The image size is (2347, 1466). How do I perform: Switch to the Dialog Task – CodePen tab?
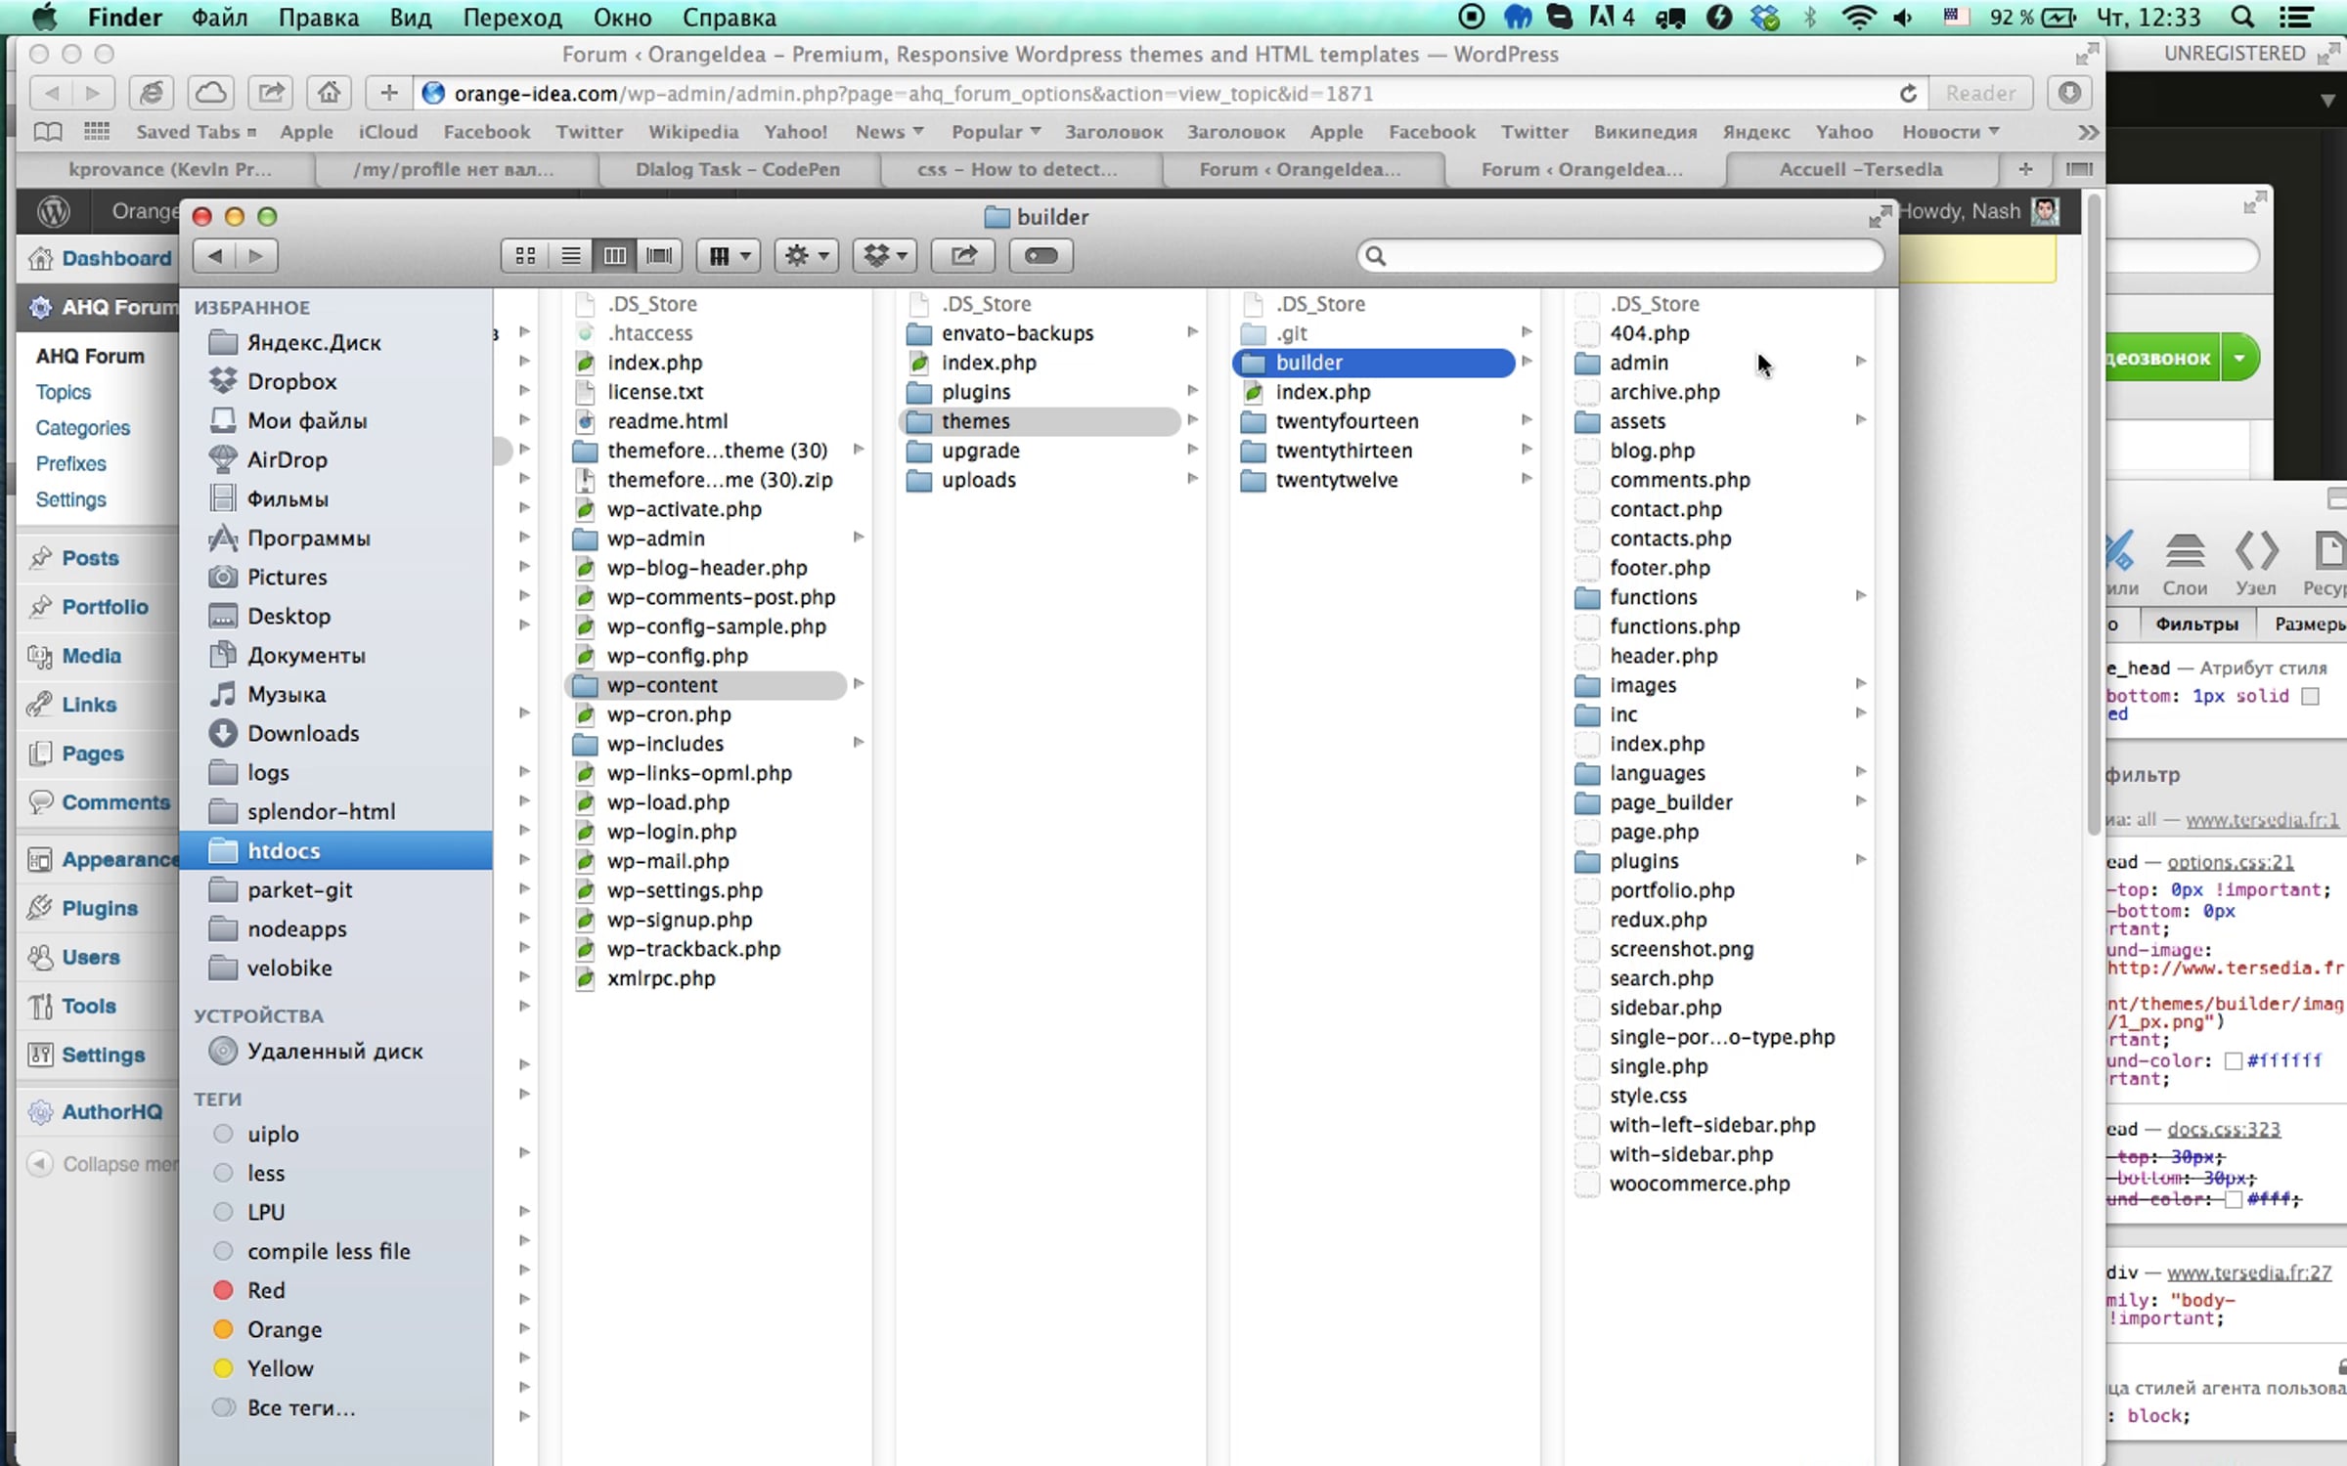pos(737,169)
